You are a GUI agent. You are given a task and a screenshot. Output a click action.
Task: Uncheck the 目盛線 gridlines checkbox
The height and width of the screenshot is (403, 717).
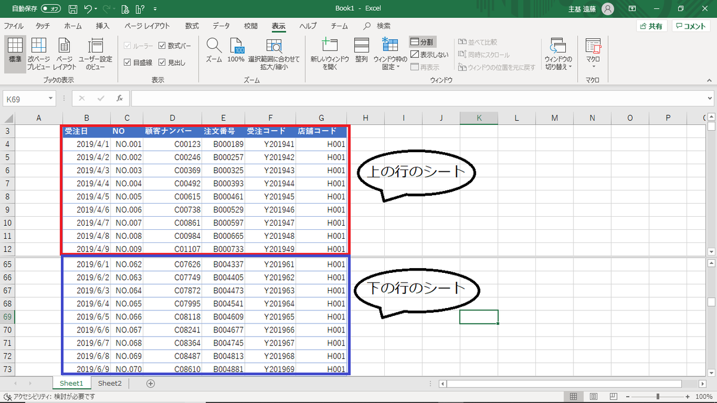tap(127, 62)
